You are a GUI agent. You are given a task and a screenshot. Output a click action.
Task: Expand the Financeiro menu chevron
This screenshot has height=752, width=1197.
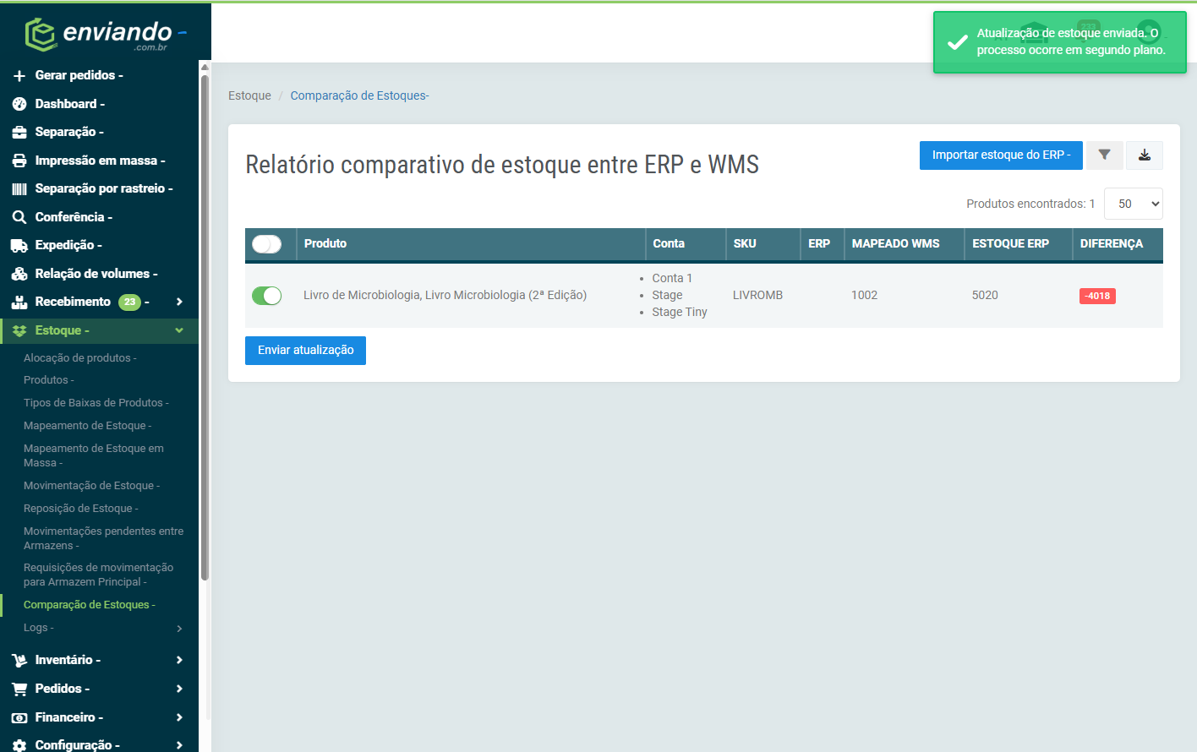coord(179,717)
